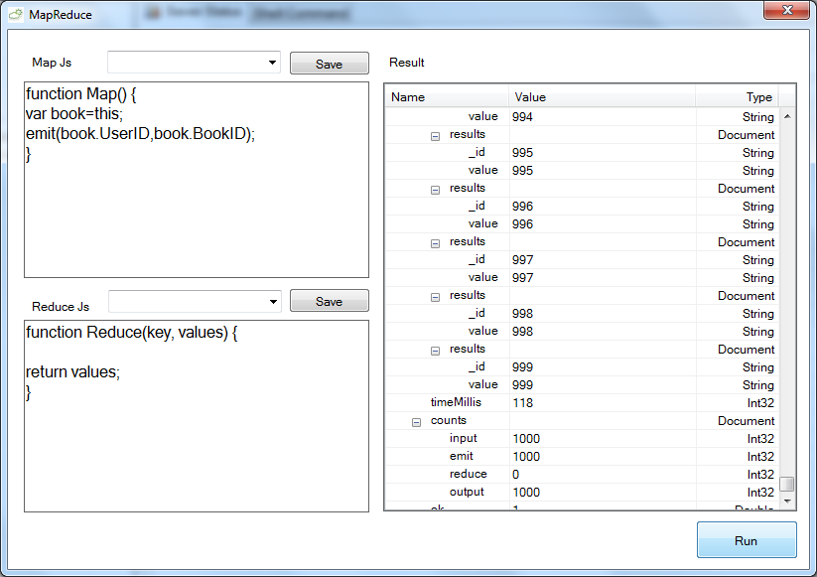Select the input count row
The height and width of the screenshot is (577, 817).
(x=582, y=438)
